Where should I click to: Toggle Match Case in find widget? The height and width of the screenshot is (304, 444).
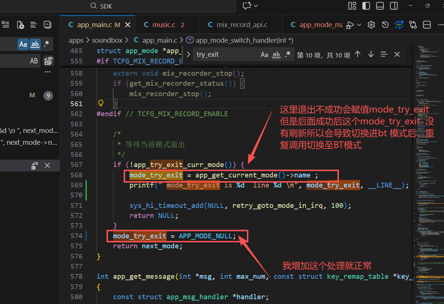coord(264,55)
